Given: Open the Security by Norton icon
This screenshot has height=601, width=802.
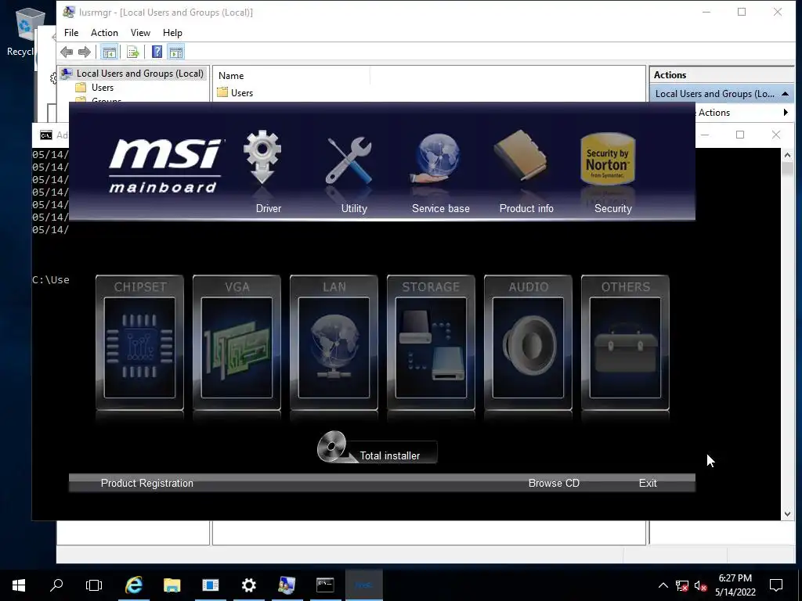Looking at the screenshot, I should (608, 159).
